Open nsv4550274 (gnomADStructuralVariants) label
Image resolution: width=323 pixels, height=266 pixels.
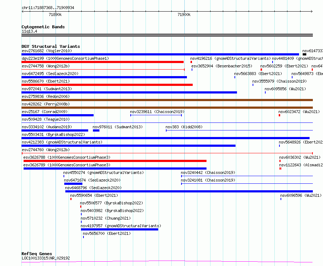tap(103, 173)
